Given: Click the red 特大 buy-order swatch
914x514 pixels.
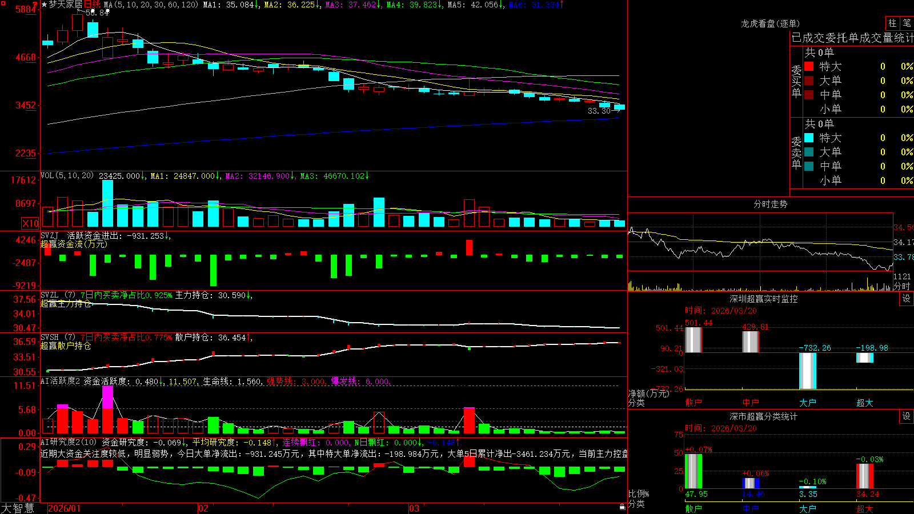Looking at the screenshot, I should click(x=809, y=66).
